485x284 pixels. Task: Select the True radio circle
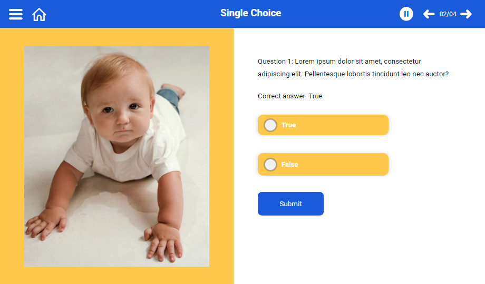(270, 125)
